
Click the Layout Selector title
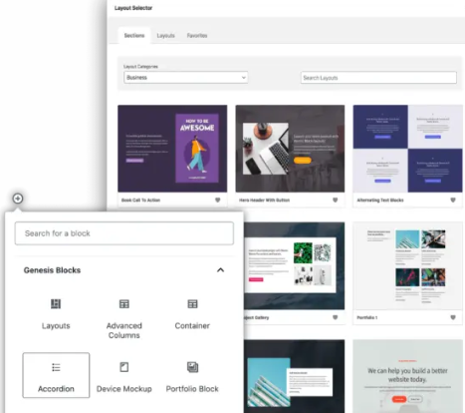pos(133,8)
